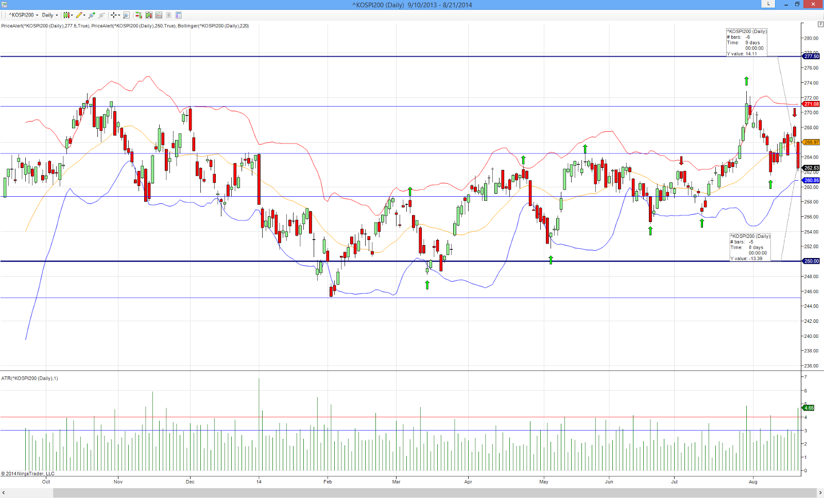Click the zoom region frame icon

[x=126, y=15]
